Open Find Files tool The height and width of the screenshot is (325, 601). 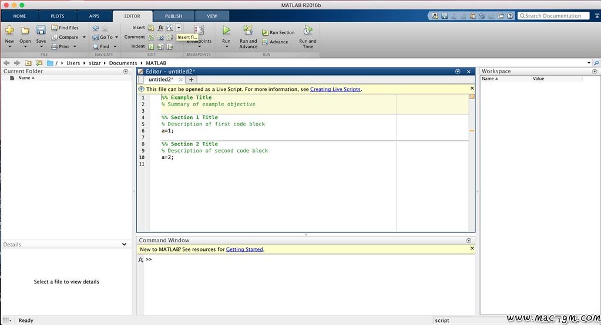(x=65, y=28)
